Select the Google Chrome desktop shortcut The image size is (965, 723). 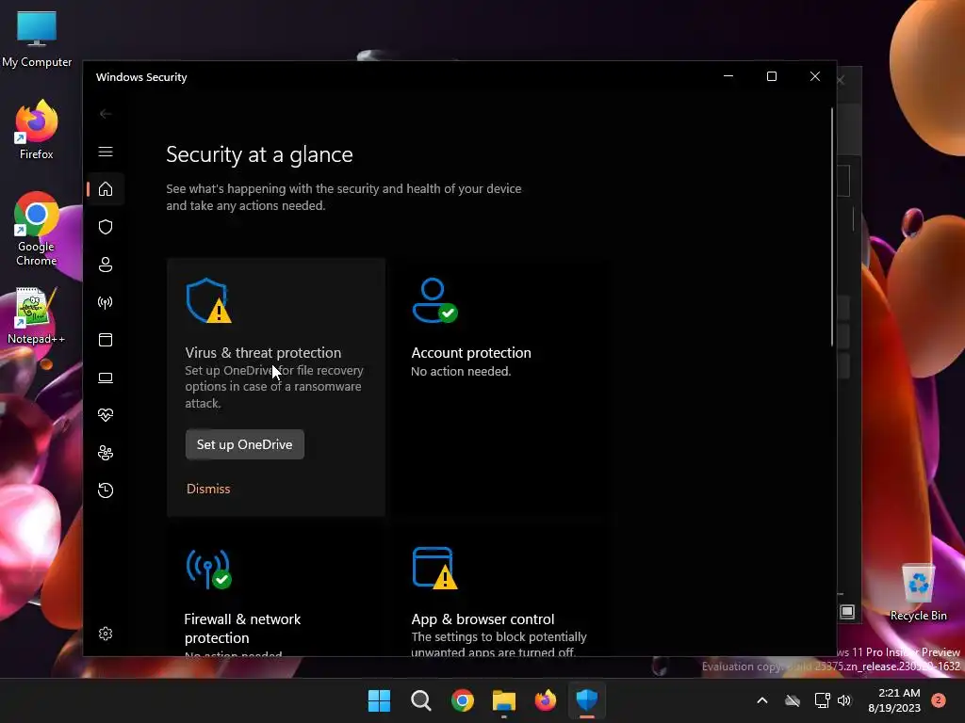(x=37, y=230)
